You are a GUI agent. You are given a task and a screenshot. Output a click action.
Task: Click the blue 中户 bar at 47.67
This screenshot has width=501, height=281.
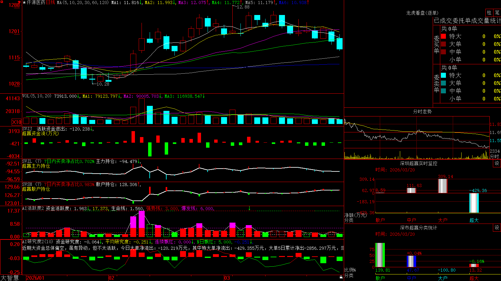coord(411,262)
